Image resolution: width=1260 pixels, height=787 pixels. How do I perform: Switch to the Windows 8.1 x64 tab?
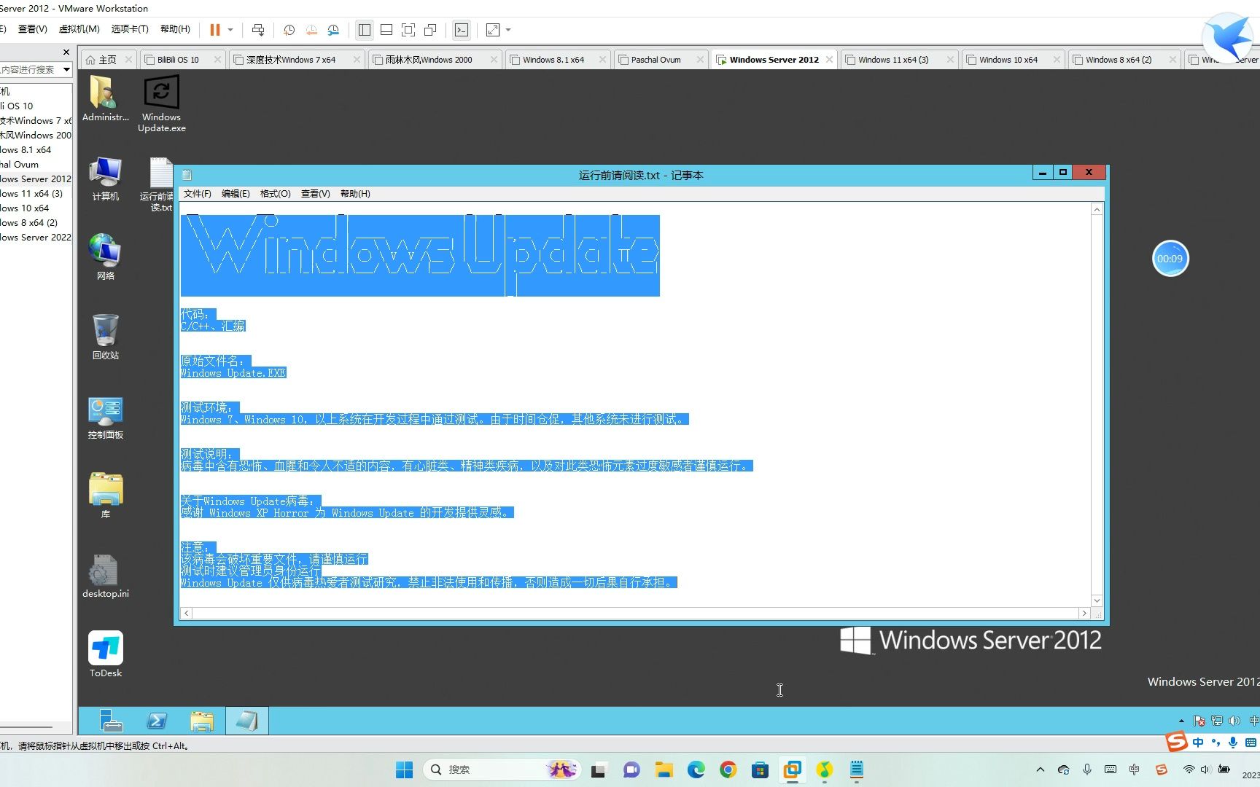click(x=553, y=60)
